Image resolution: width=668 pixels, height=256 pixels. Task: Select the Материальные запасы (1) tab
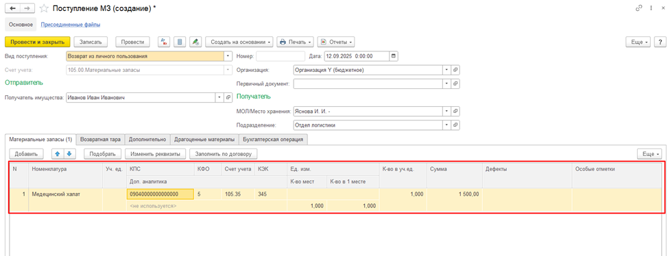[x=40, y=140]
